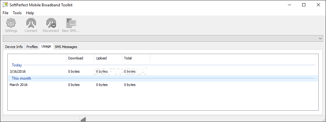Select the Today group header
The image size is (326, 122).
[x=163, y=65]
